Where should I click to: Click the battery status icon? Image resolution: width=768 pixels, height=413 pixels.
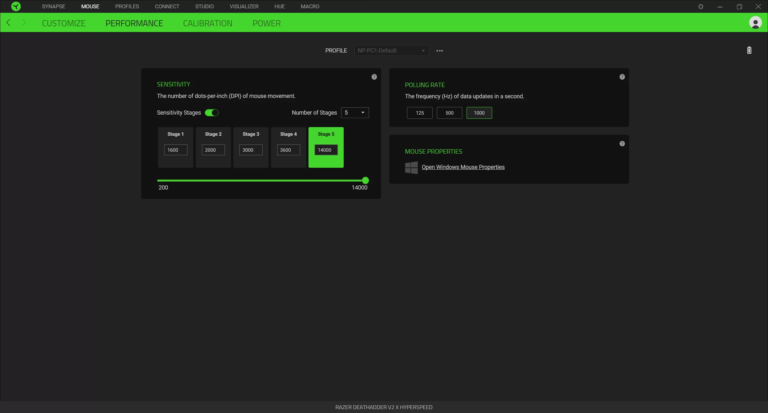click(x=749, y=50)
